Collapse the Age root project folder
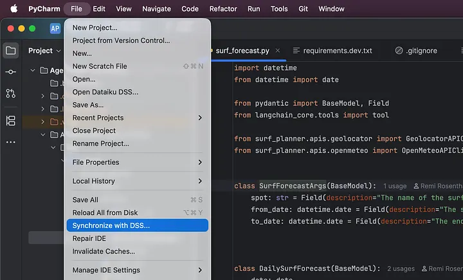 (x=33, y=71)
